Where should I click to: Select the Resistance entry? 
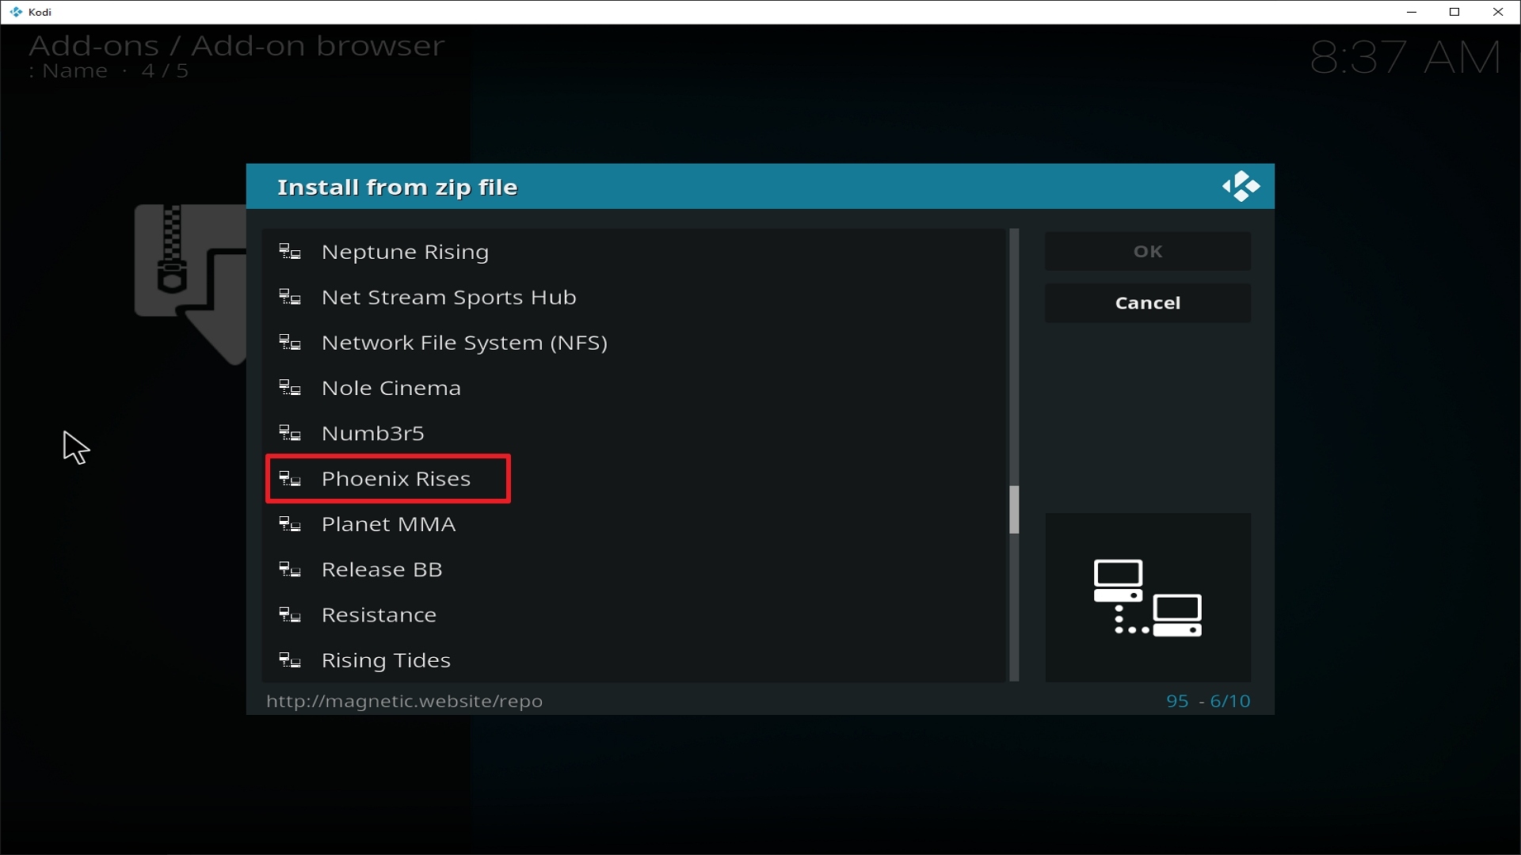click(634, 615)
